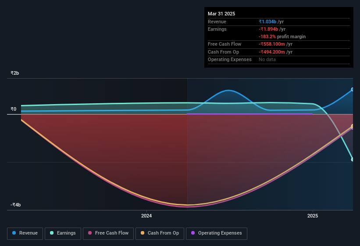The height and width of the screenshot is (246, 360).
Task: Click the -₹494.200m cash from op value
Action: tap(272, 52)
